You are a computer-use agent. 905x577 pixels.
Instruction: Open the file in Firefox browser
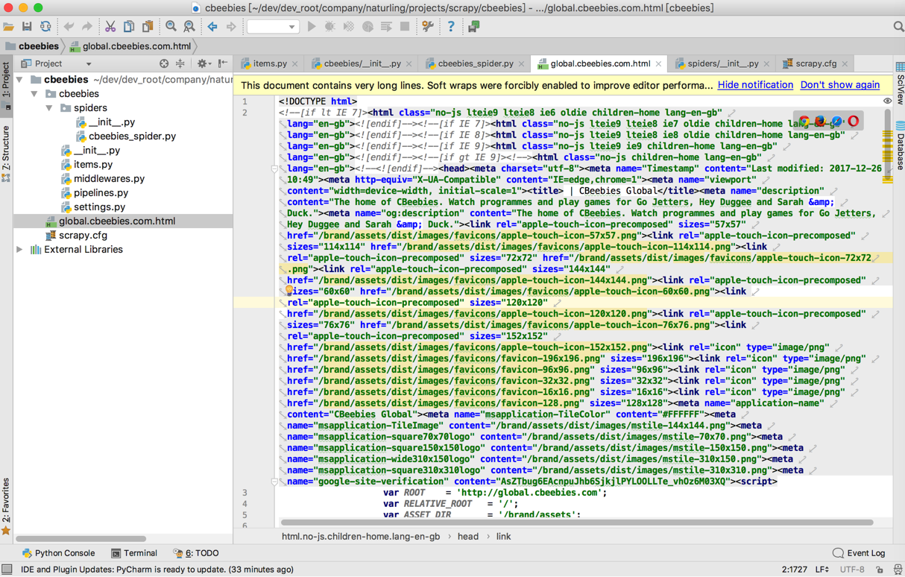point(820,121)
